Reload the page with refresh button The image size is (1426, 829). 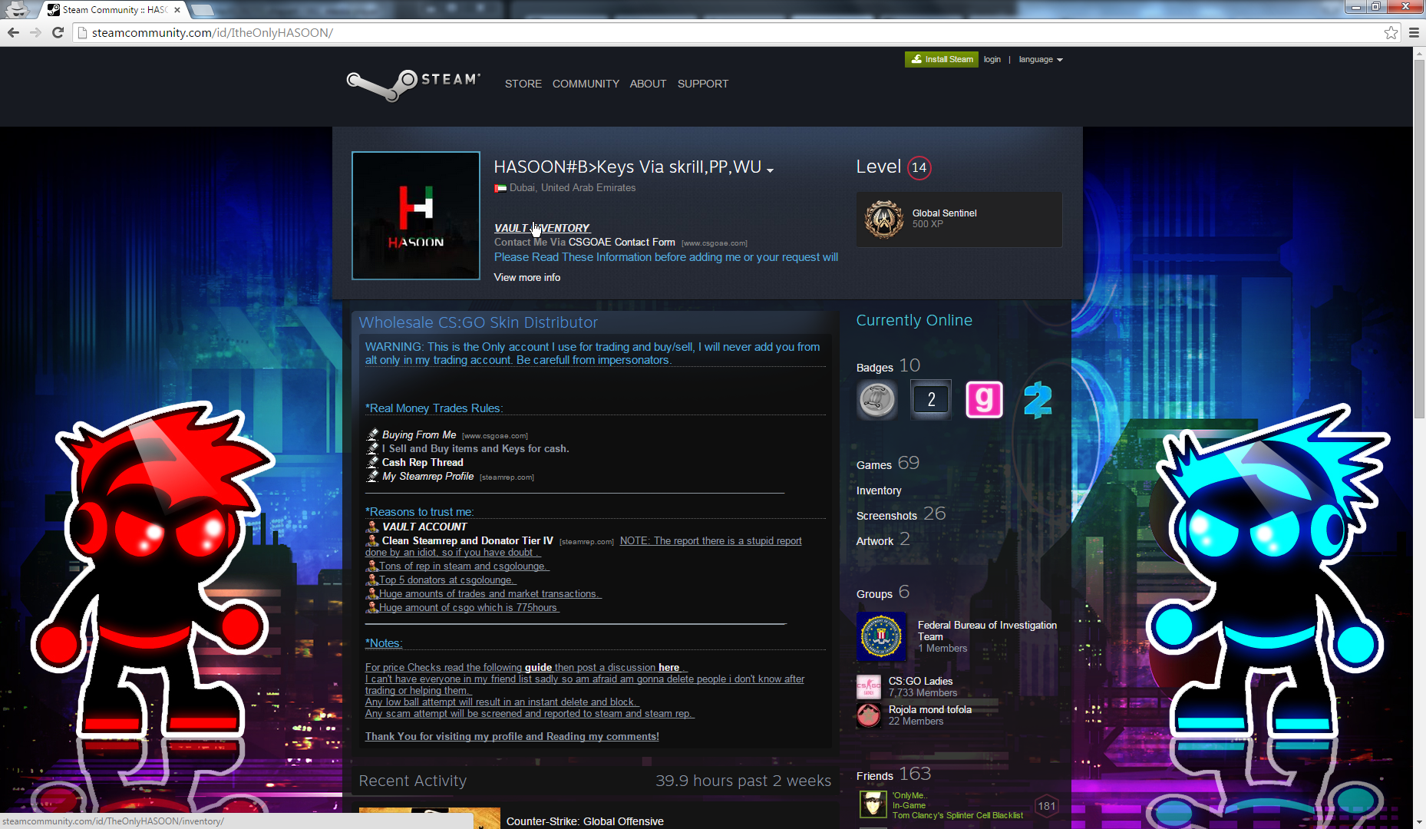(58, 32)
